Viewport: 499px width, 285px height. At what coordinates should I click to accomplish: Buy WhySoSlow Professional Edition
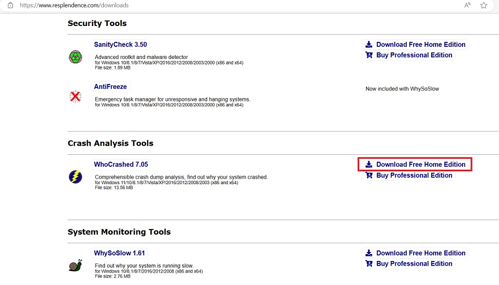[x=409, y=264]
